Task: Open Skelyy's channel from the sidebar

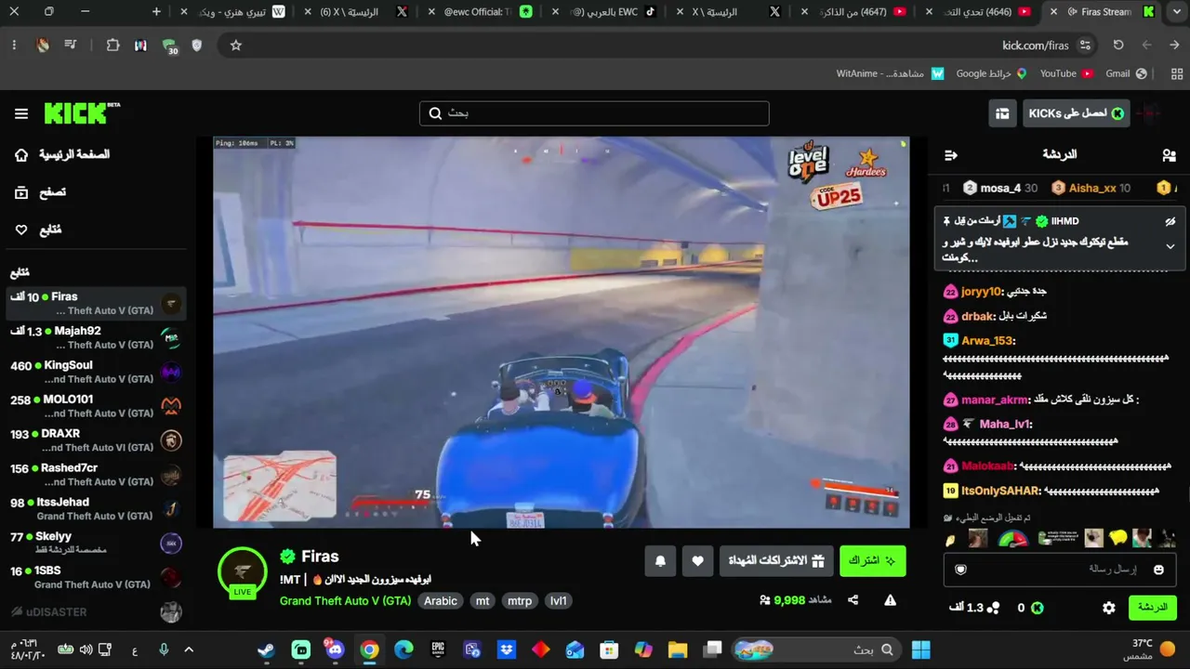Action: point(96,543)
